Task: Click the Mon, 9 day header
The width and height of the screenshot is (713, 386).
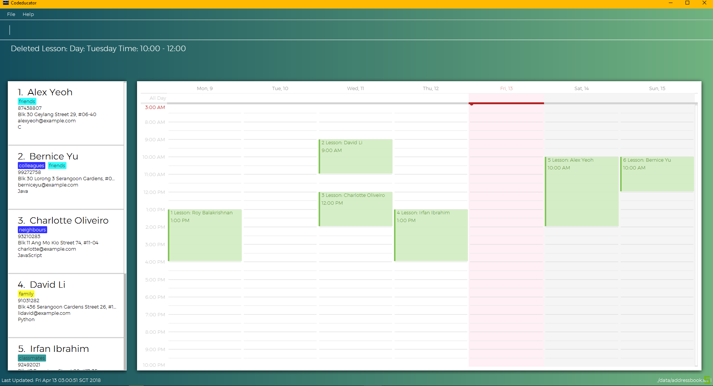Action: 205,88
